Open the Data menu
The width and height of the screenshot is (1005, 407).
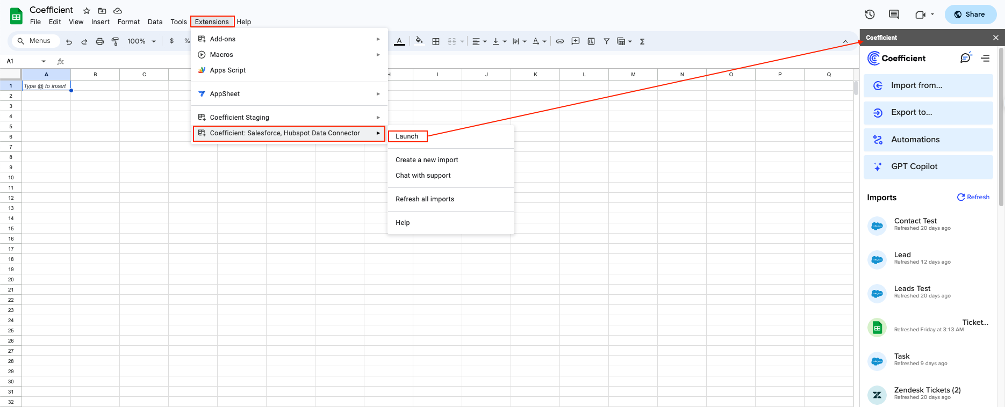(155, 22)
